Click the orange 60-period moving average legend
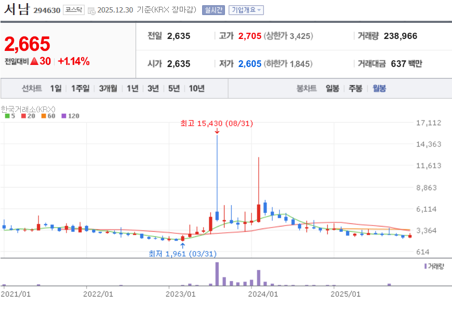This screenshot has height=333, width=452. (x=48, y=116)
